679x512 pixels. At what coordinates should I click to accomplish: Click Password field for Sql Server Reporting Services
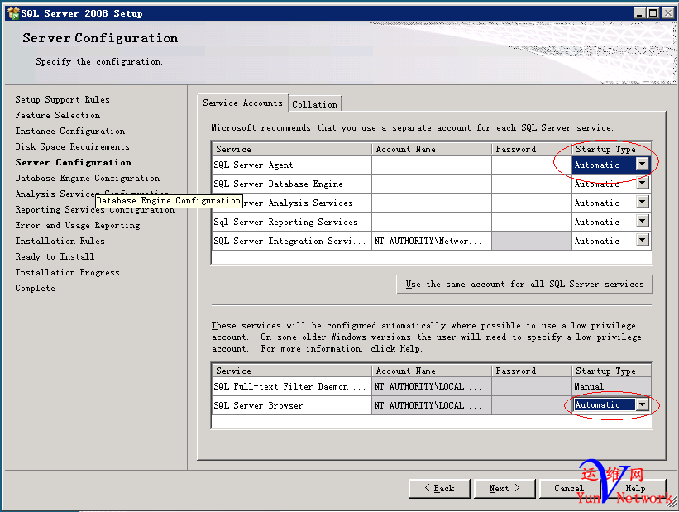coord(532,222)
